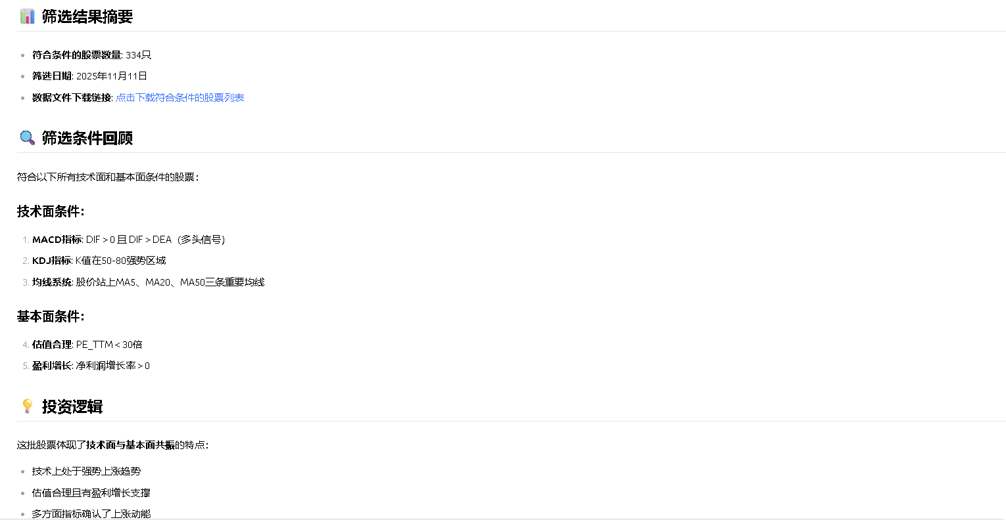Open the 点击下载符合条件的股票列表 download link

[180, 98]
